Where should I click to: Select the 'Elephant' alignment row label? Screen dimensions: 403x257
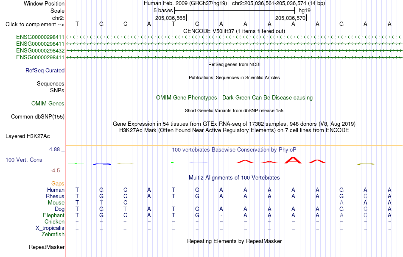[53, 216]
